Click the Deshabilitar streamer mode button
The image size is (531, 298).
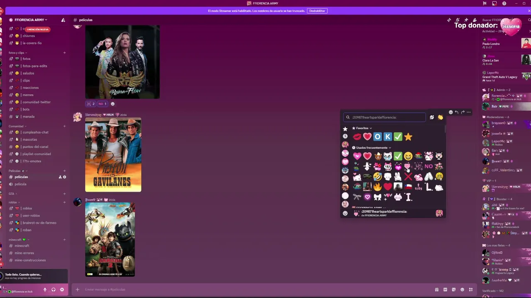(317, 11)
